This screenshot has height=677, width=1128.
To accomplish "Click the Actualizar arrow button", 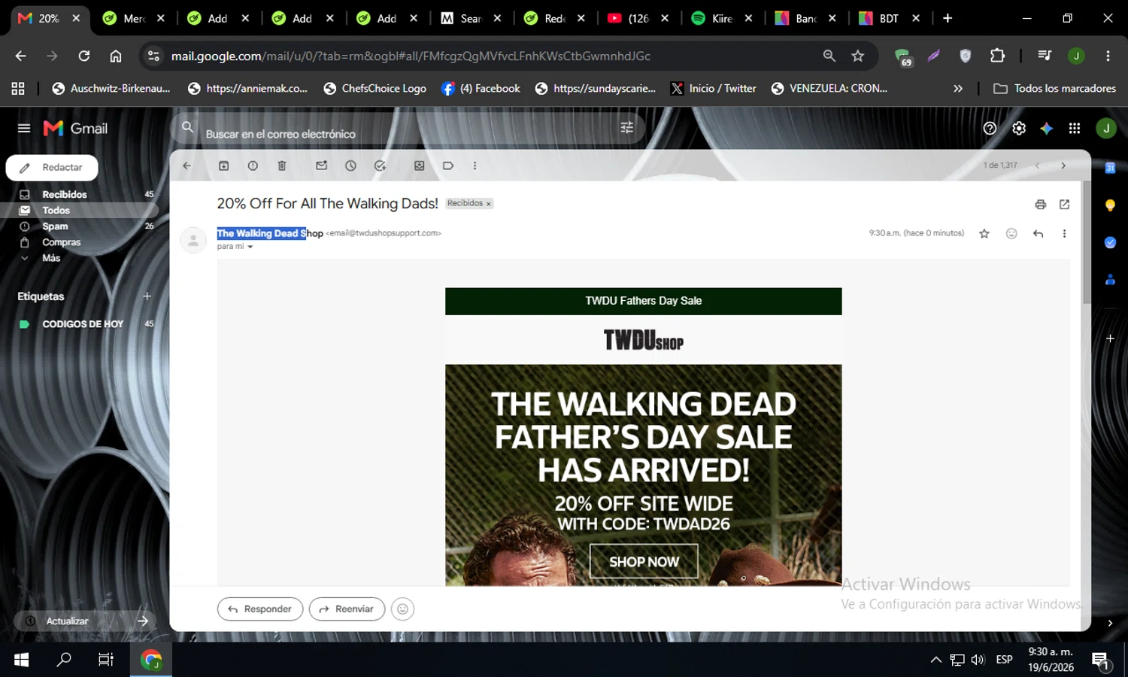I will click(143, 621).
